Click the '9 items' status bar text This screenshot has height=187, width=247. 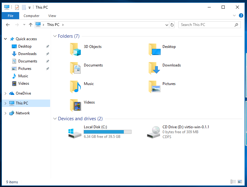pyautogui.click(x=12, y=182)
